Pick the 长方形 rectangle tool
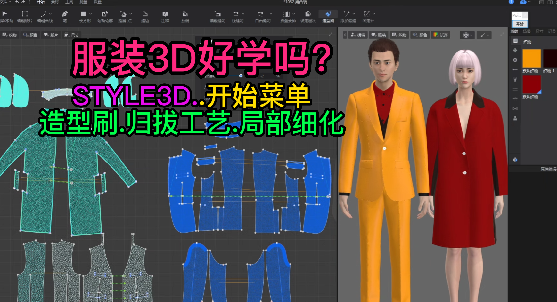Screen dimensions: 557x302 click(x=85, y=17)
